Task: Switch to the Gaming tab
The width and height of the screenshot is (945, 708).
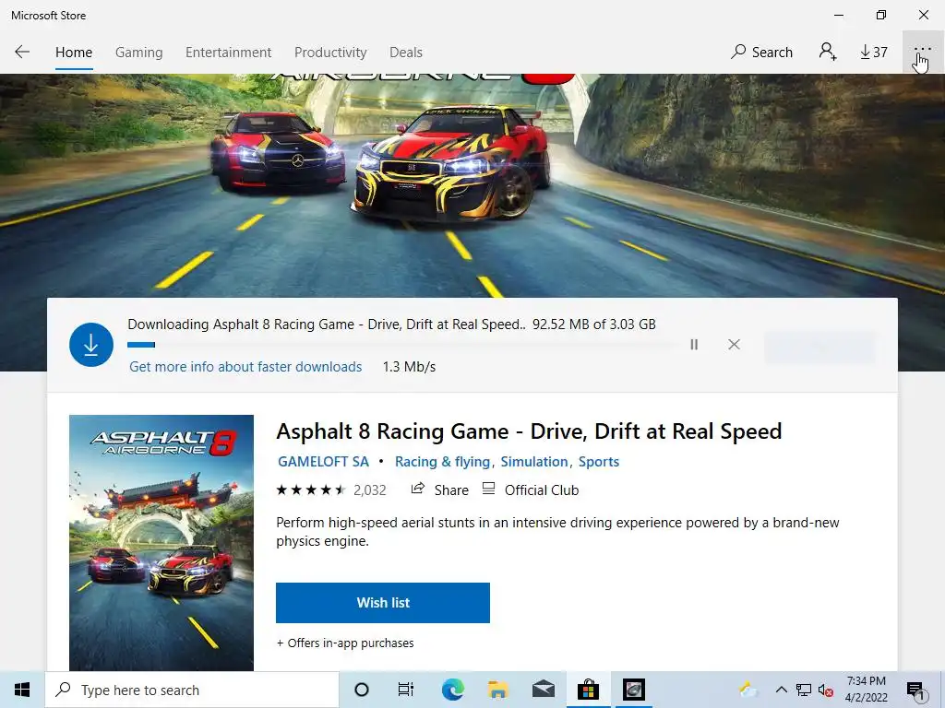Action: pyautogui.click(x=138, y=53)
